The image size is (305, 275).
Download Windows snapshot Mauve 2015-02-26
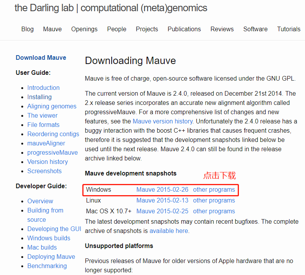(x=162, y=190)
